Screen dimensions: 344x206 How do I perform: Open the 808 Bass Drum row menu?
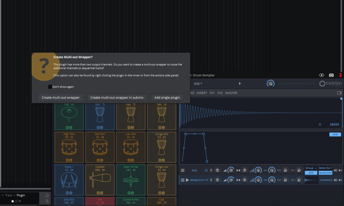[182, 180]
